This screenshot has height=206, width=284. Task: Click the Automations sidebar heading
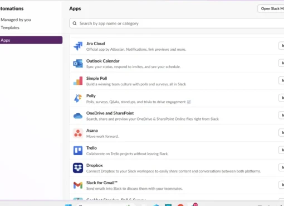click(12, 8)
